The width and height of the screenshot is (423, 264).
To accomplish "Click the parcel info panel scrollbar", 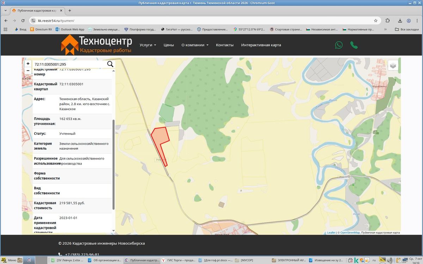I will point(114,164).
